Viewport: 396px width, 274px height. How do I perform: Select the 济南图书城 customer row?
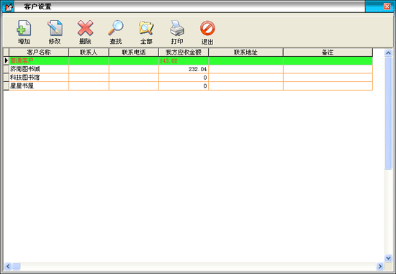tap(188, 69)
